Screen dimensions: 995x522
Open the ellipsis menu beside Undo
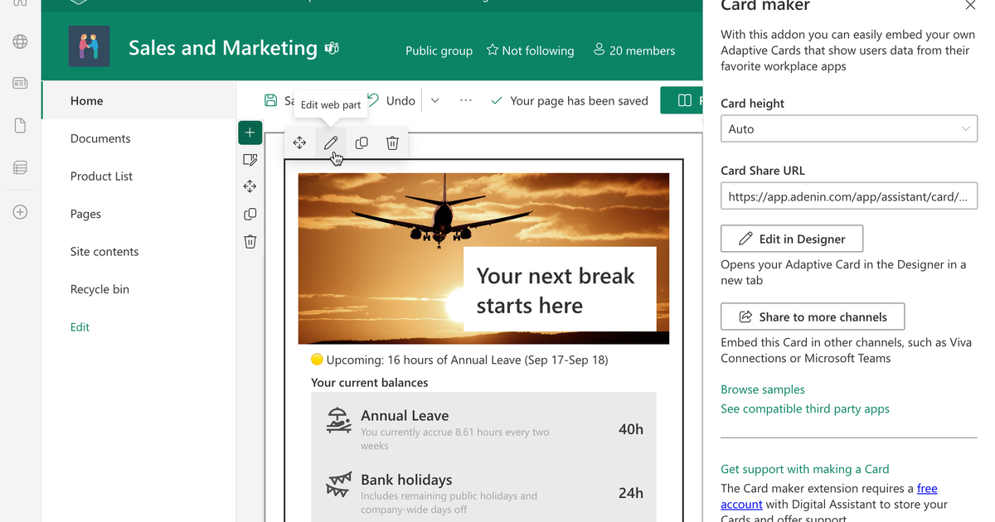(465, 99)
